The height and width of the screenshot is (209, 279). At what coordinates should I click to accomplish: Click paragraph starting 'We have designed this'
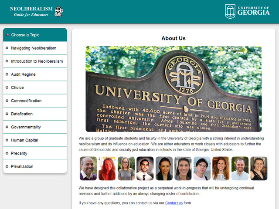point(167,191)
